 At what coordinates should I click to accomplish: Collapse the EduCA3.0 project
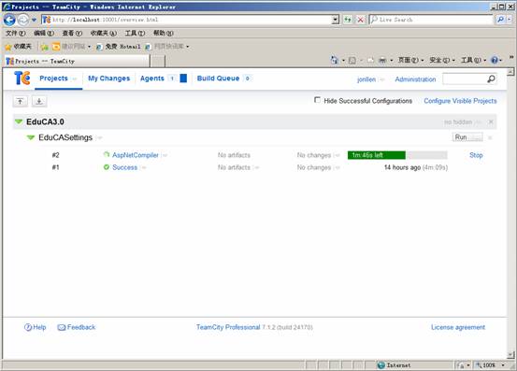[x=19, y=121]
